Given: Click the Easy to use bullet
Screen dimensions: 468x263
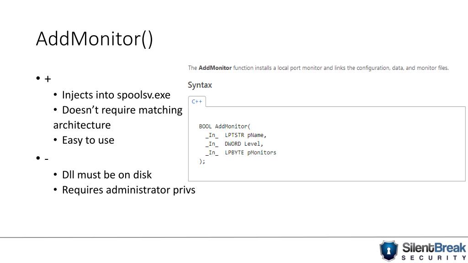Looking at the screenshot, I should (88, 140).
